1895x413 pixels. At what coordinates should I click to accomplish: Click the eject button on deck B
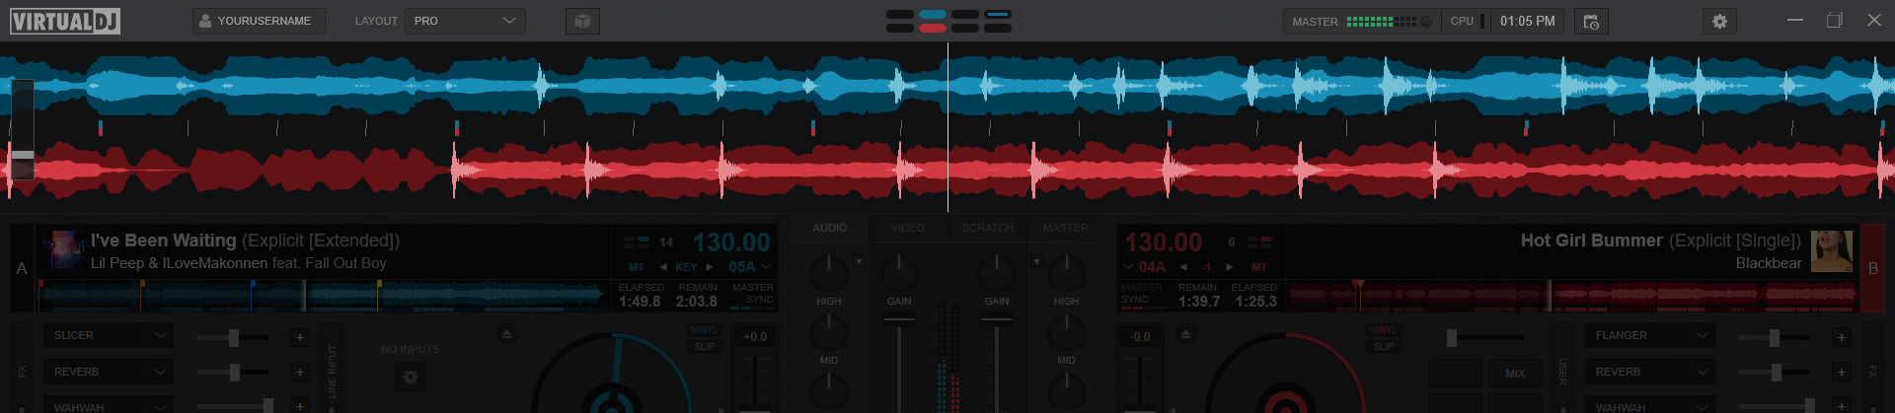coord(1186,335)
